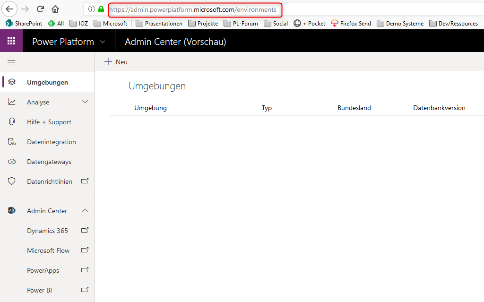Click the Power Platform title

[63, 42]
